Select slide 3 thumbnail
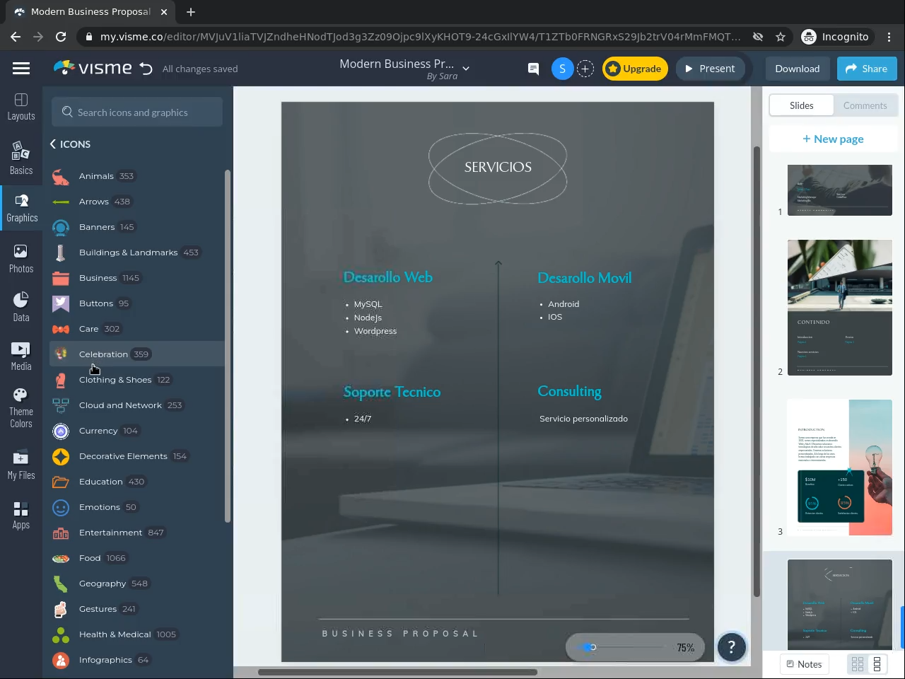905x679 pixels. [840, 468]
